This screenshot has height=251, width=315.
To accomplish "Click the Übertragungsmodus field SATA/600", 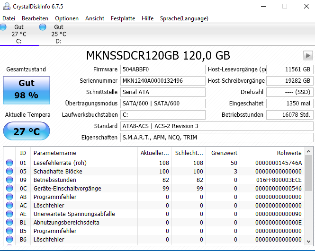I will tap(163, 103).
